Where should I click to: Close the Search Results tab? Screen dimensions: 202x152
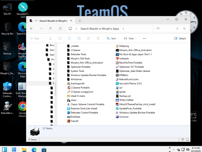pos(71,21)
